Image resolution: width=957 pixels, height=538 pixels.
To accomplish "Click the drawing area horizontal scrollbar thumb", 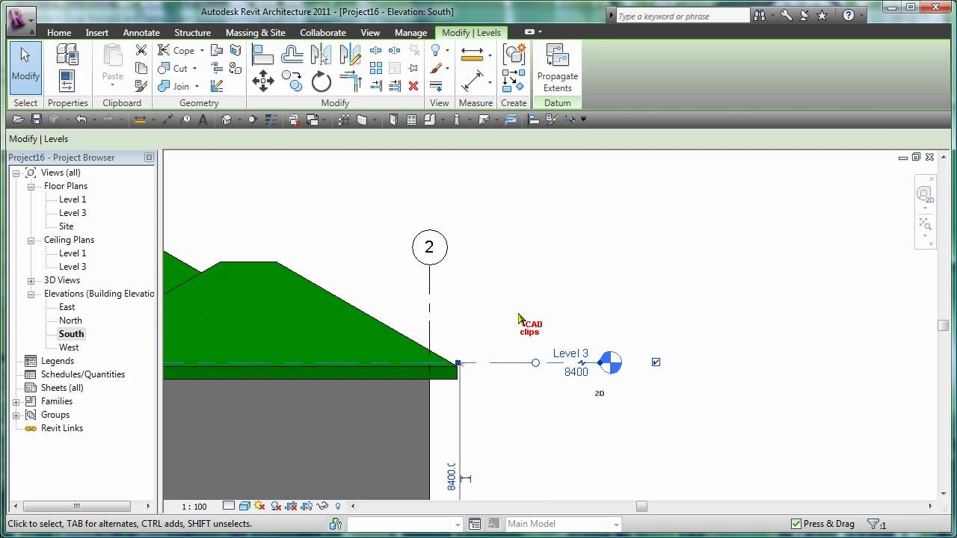I will pos(641,506).
